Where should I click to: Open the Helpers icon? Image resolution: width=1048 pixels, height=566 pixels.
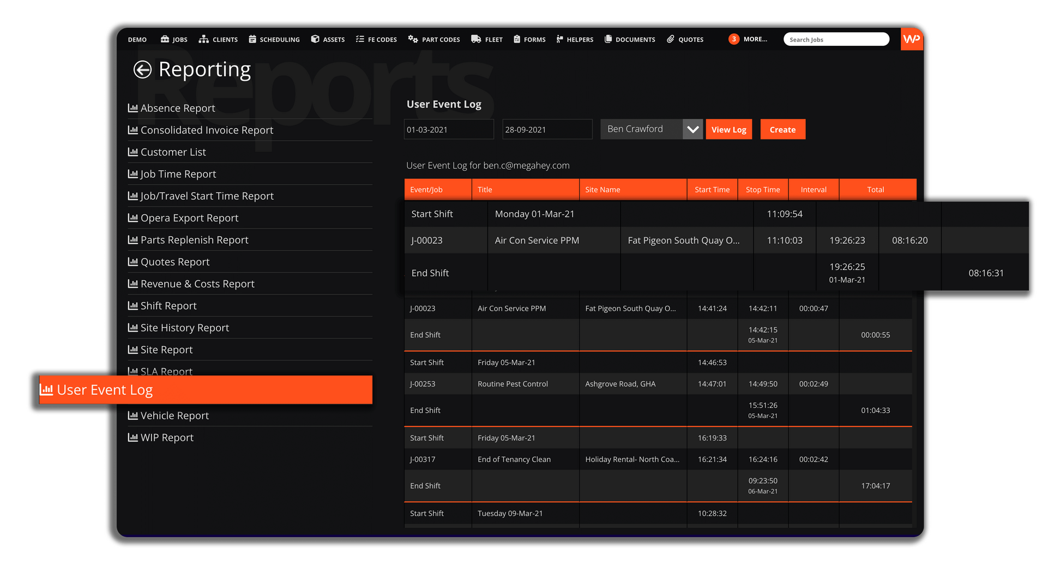click(x=559, y=39)
